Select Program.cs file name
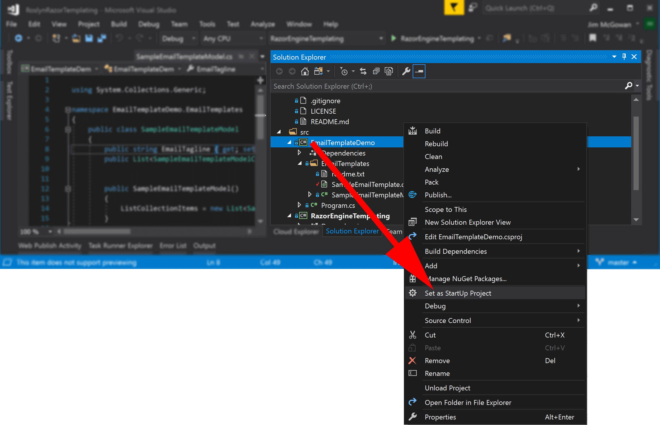This screenshot has height=425, width=660. coord(338,206)
